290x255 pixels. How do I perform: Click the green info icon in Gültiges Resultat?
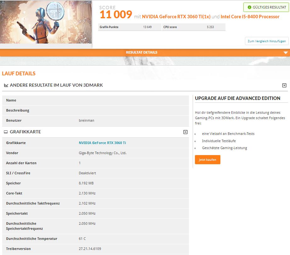coord(249,7)
